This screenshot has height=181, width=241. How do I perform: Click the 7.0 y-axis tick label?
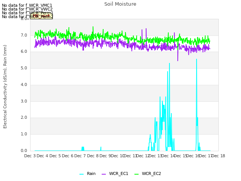[x=24, y=35]
